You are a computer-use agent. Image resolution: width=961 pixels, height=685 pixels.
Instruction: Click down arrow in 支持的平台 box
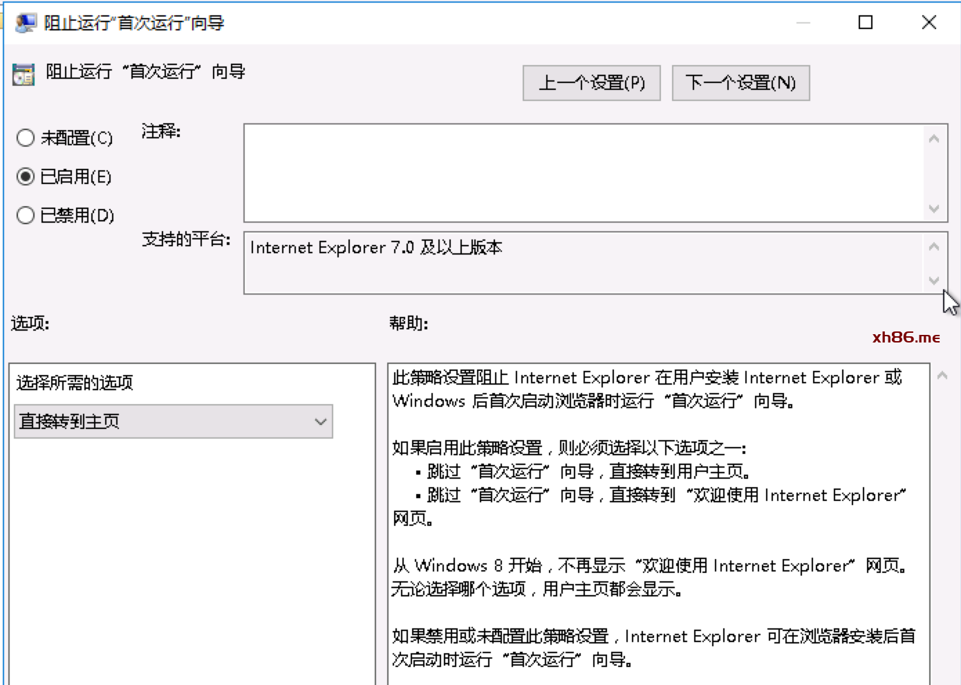(x=934, y=280)
